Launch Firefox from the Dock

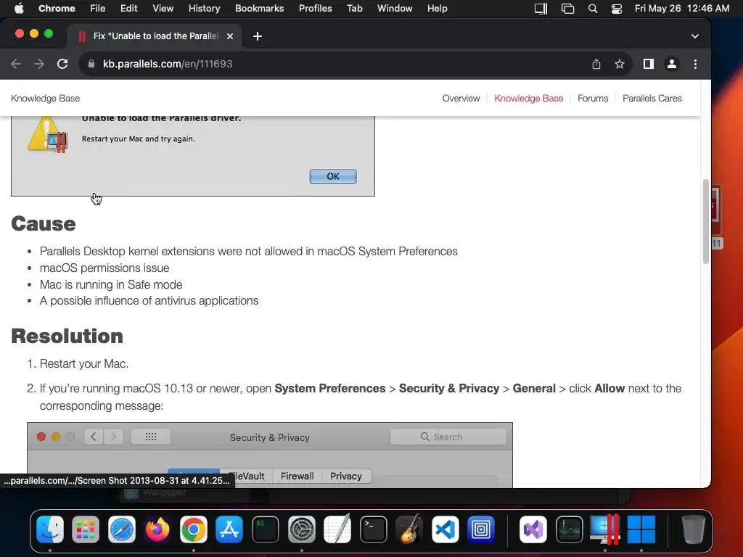point(157,529)
